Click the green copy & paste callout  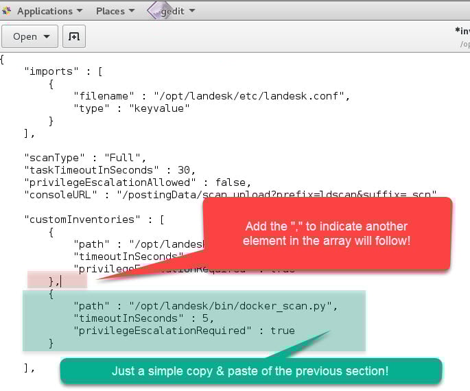tap(250, 371)
